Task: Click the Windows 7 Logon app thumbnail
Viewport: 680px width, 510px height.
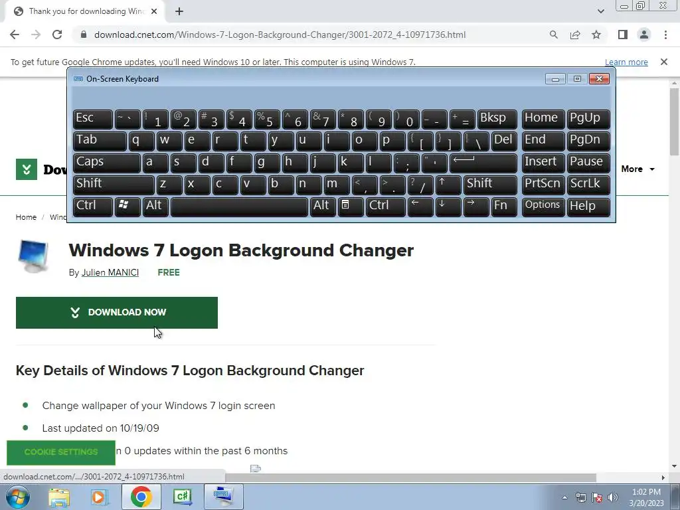Action: 33,256
